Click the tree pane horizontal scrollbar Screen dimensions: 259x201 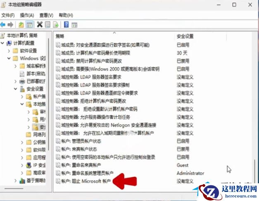tap(14, 188)
